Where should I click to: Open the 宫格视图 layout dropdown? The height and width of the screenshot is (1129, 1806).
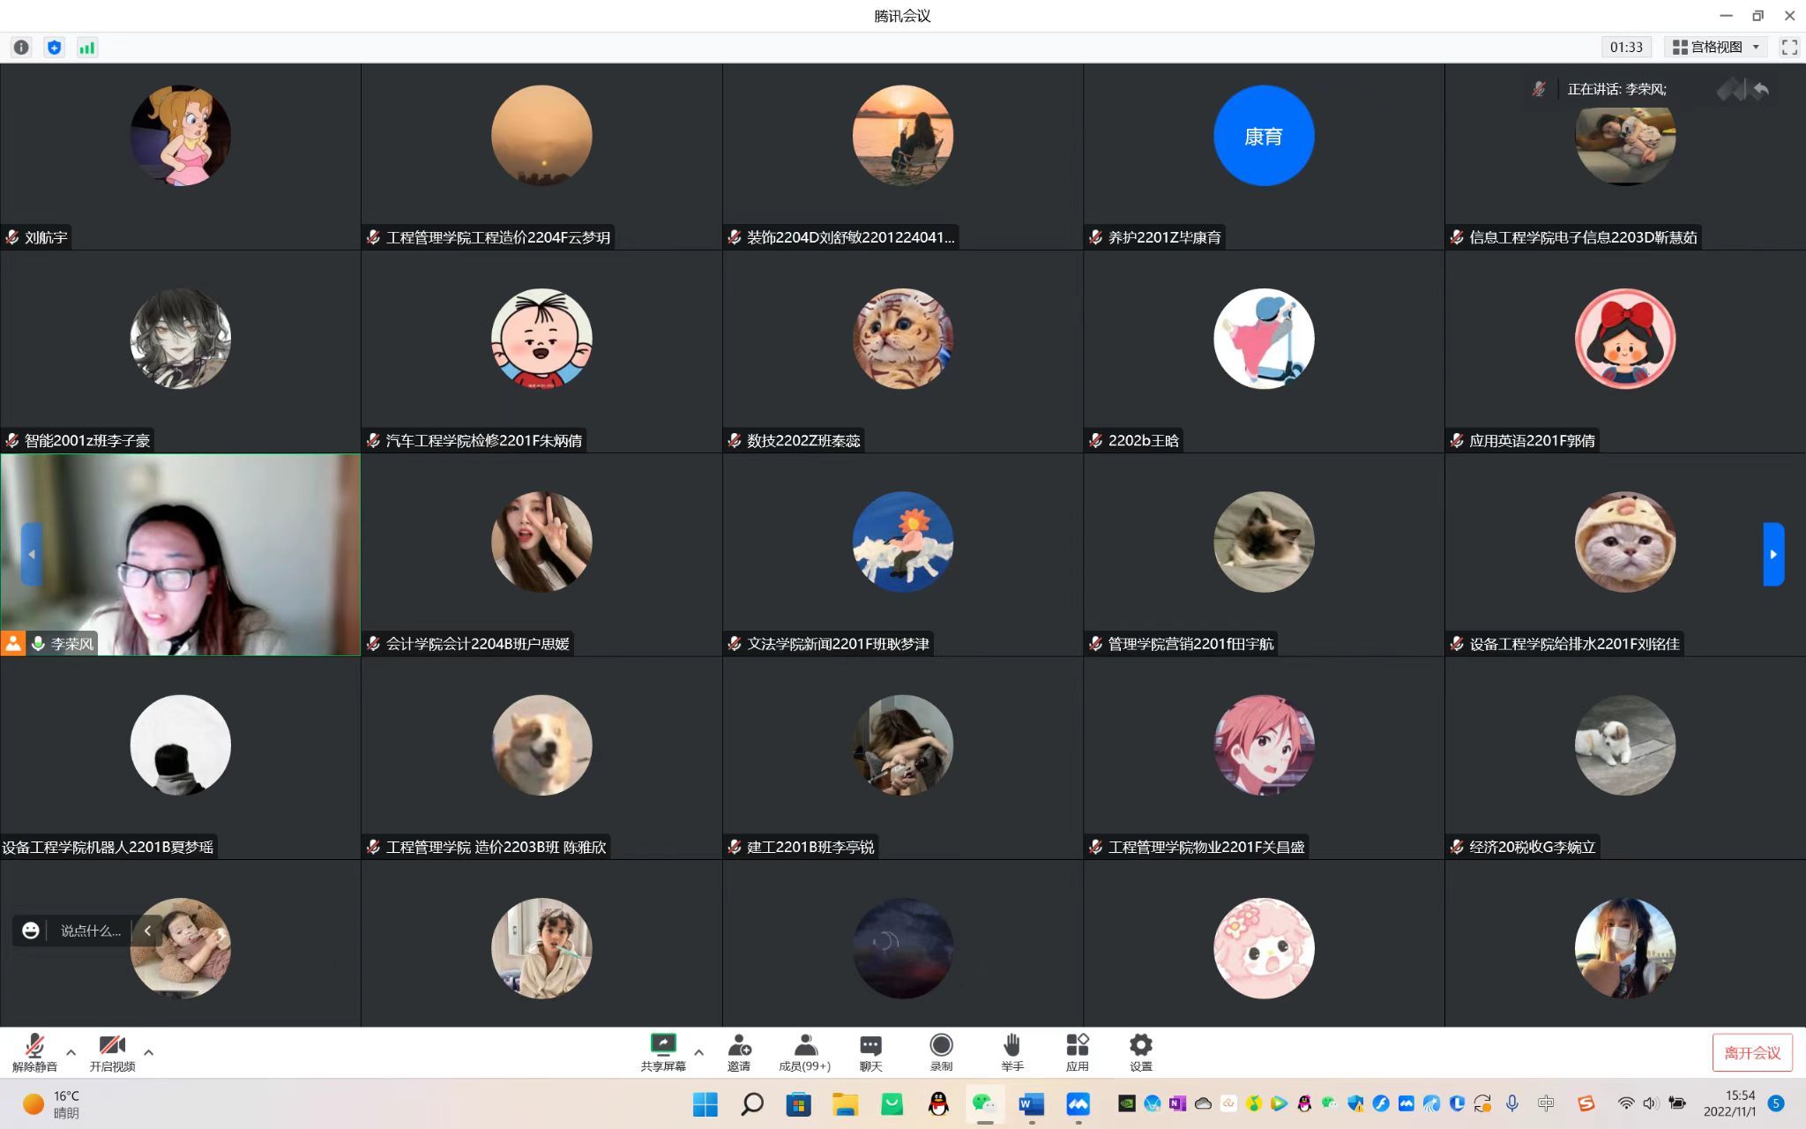click(x=1715, y=48)
